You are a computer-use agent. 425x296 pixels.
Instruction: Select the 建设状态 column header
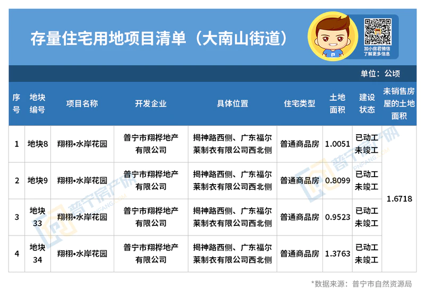(367, 103)
